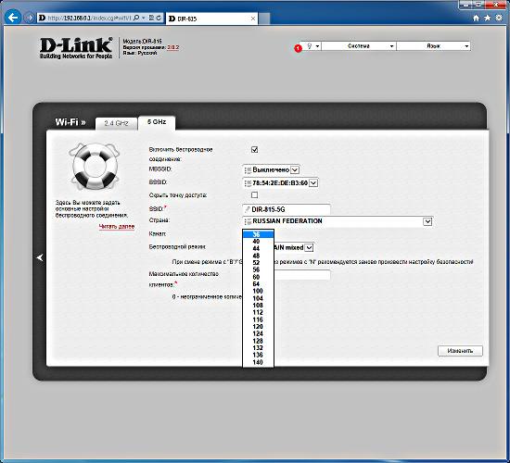
Task: Select channel 44
Action: 258,248
